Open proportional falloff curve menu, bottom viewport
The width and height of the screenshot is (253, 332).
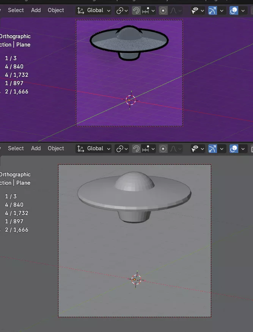coord(176,149)
